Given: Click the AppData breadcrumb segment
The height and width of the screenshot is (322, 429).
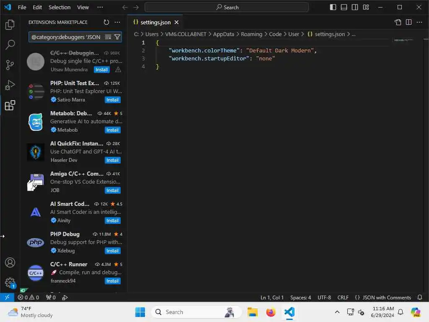Looking at the screenshot, I should coord(224,34).
